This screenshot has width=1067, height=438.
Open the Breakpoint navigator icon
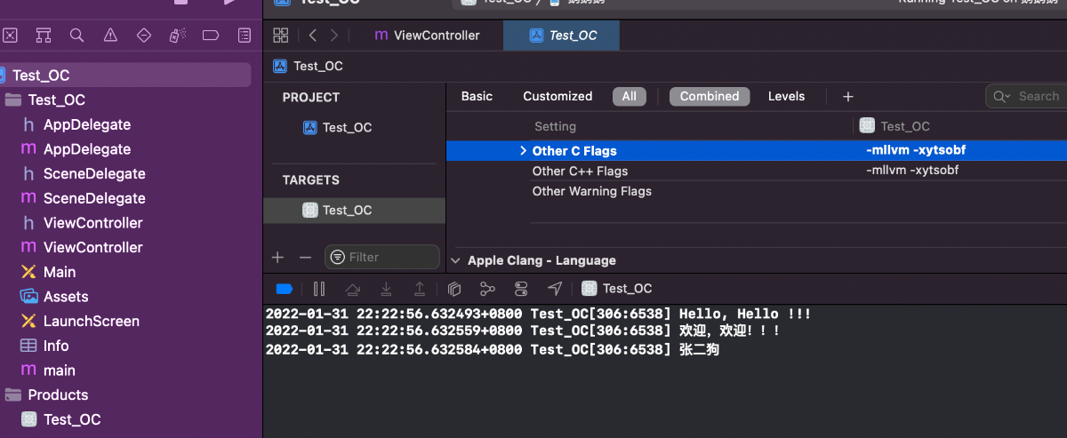pos(211,36)
